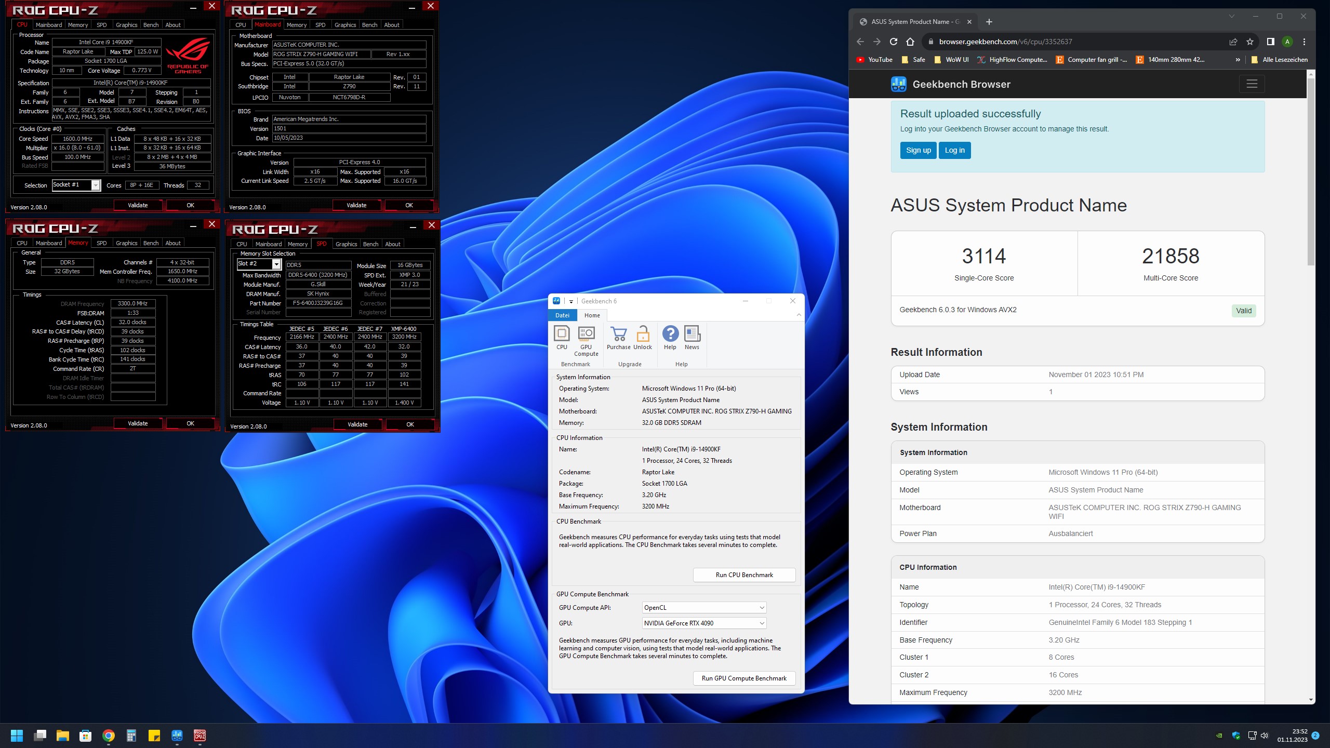Open the Geekbench Browser hamburger menu

1252,84
